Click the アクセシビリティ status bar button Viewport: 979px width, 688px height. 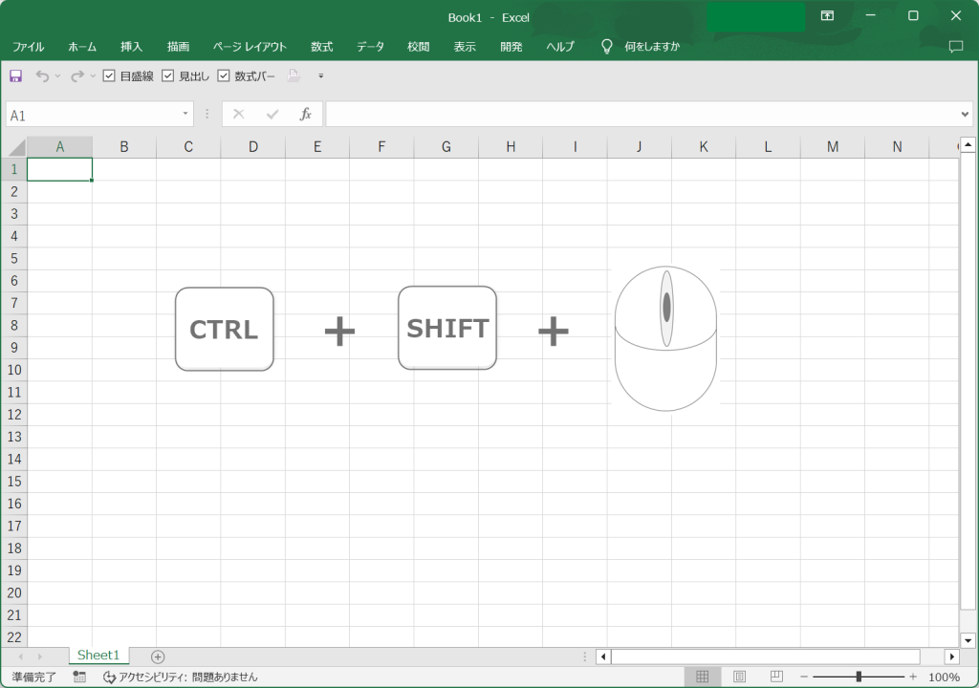pos(181,677)
